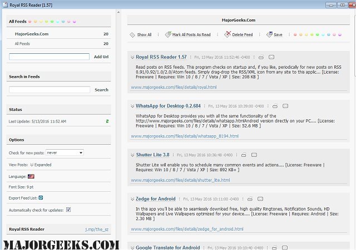Click the Delete Feed red X icon

pyautogui.click(x=228, y=34)
